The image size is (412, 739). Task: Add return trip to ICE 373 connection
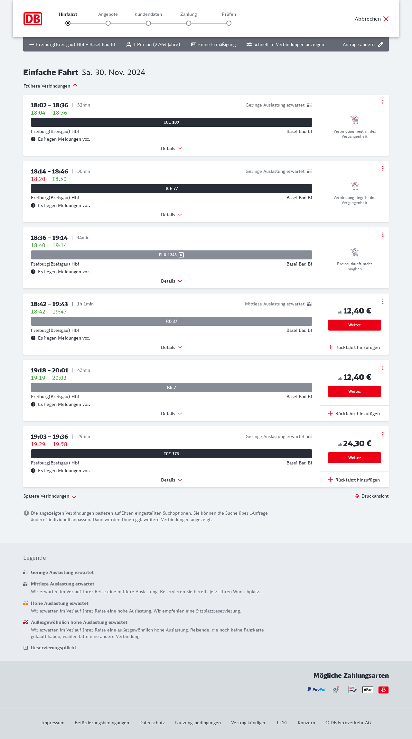[x=354, y=480]
